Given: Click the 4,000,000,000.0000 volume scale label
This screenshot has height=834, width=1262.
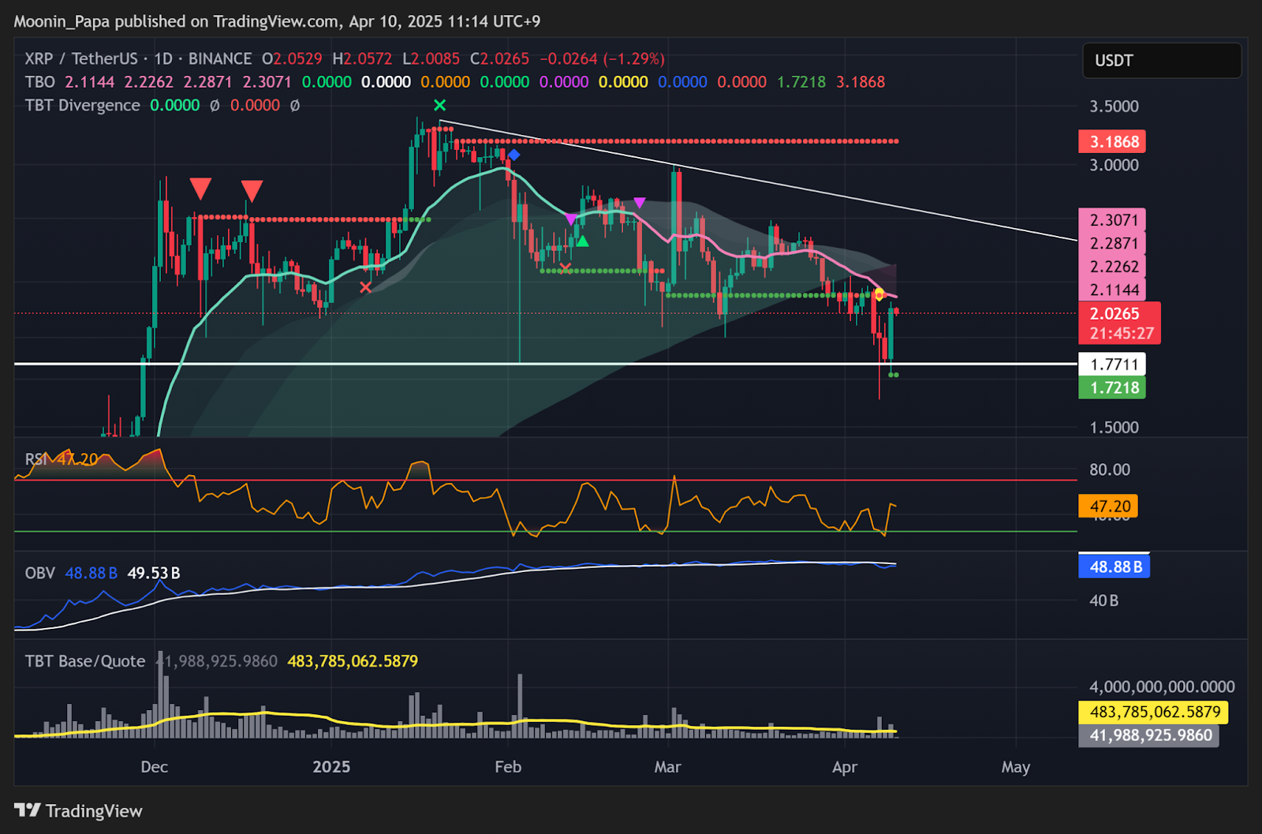Looking at the screenshot, I should [1162, 687].
